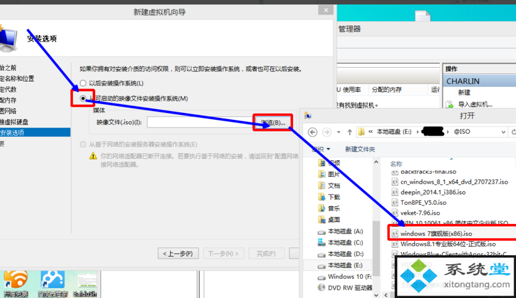Select the DVD RW 驱动器 drive
516x298 pixels.
[345, 288]
